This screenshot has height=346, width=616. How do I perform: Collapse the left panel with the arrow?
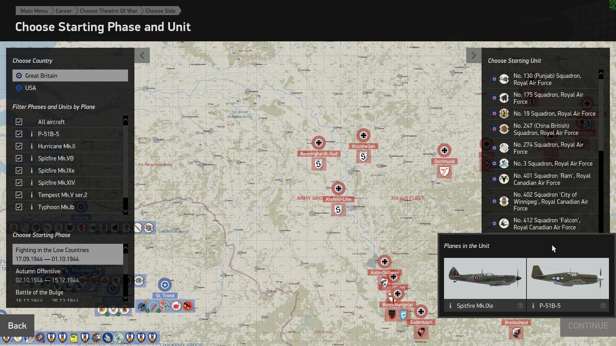(142, 55)
